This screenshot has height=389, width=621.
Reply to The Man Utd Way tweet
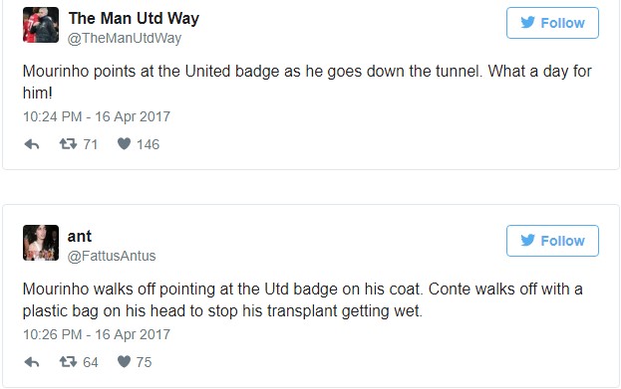point(32,144)
